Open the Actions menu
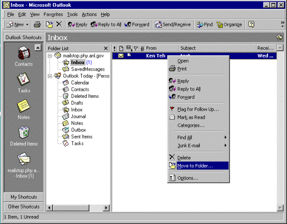Screen dimensions: 287x224 (x=89, y=14)
